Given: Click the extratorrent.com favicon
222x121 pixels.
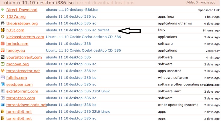Looking at the screenshot, I should coord(2,91).
